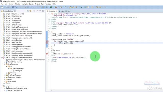Collapse the temp project node
Screen dimensions: 163x92
2,86
